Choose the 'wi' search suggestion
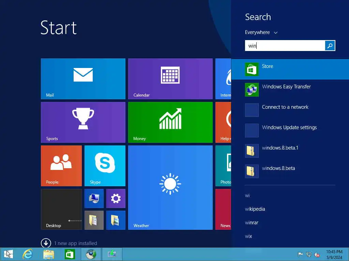349x261 pixels. 247,195
